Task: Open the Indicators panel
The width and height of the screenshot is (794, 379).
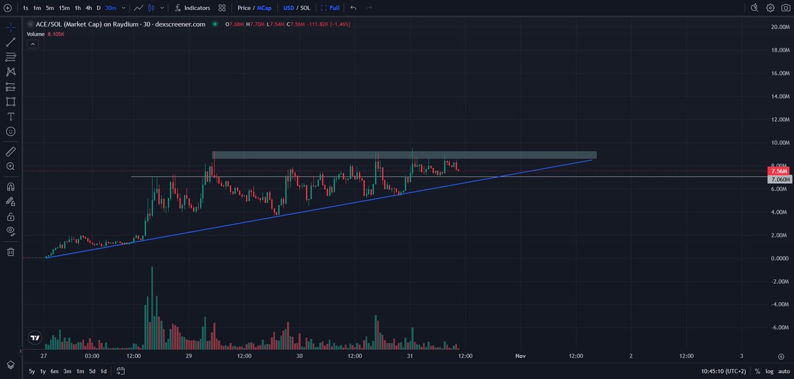Action: point(191,8)
